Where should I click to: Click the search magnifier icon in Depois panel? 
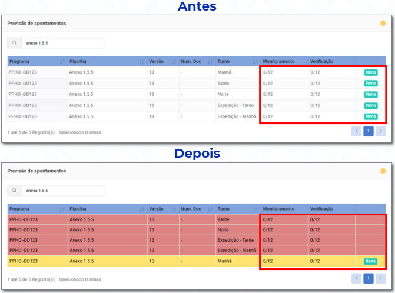click(14, 190)
